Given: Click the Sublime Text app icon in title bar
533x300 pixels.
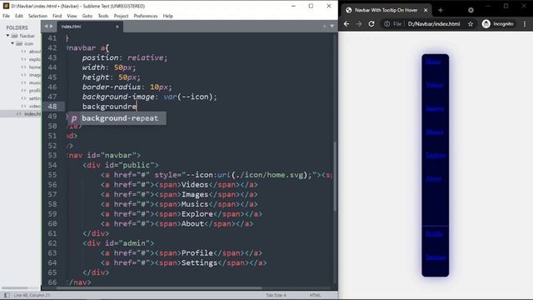Looking at the screenshot, I should coord(6,6).
